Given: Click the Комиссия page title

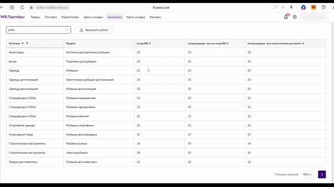Looking at the screenshot, I should (x=161, y=7).
